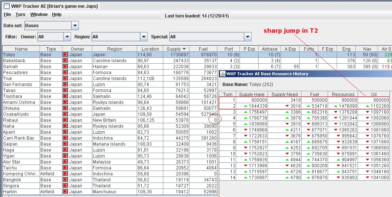Select the Alor Star base row
The width and height of the screenshot is (392, 197).
(x=110, y=162)
